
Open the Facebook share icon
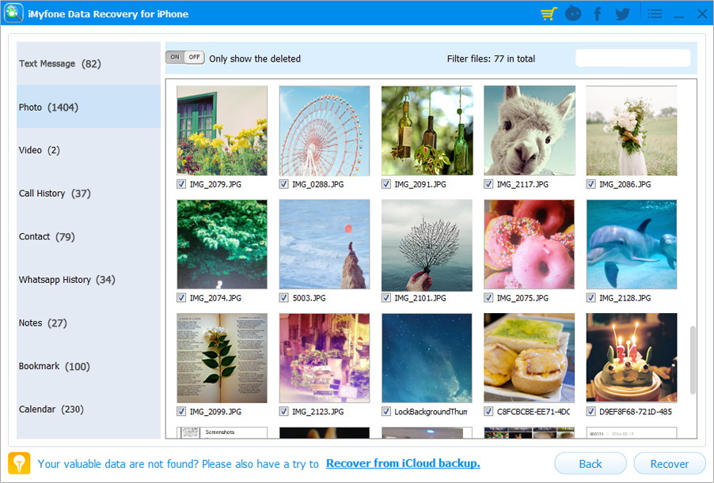coord(597,14)
